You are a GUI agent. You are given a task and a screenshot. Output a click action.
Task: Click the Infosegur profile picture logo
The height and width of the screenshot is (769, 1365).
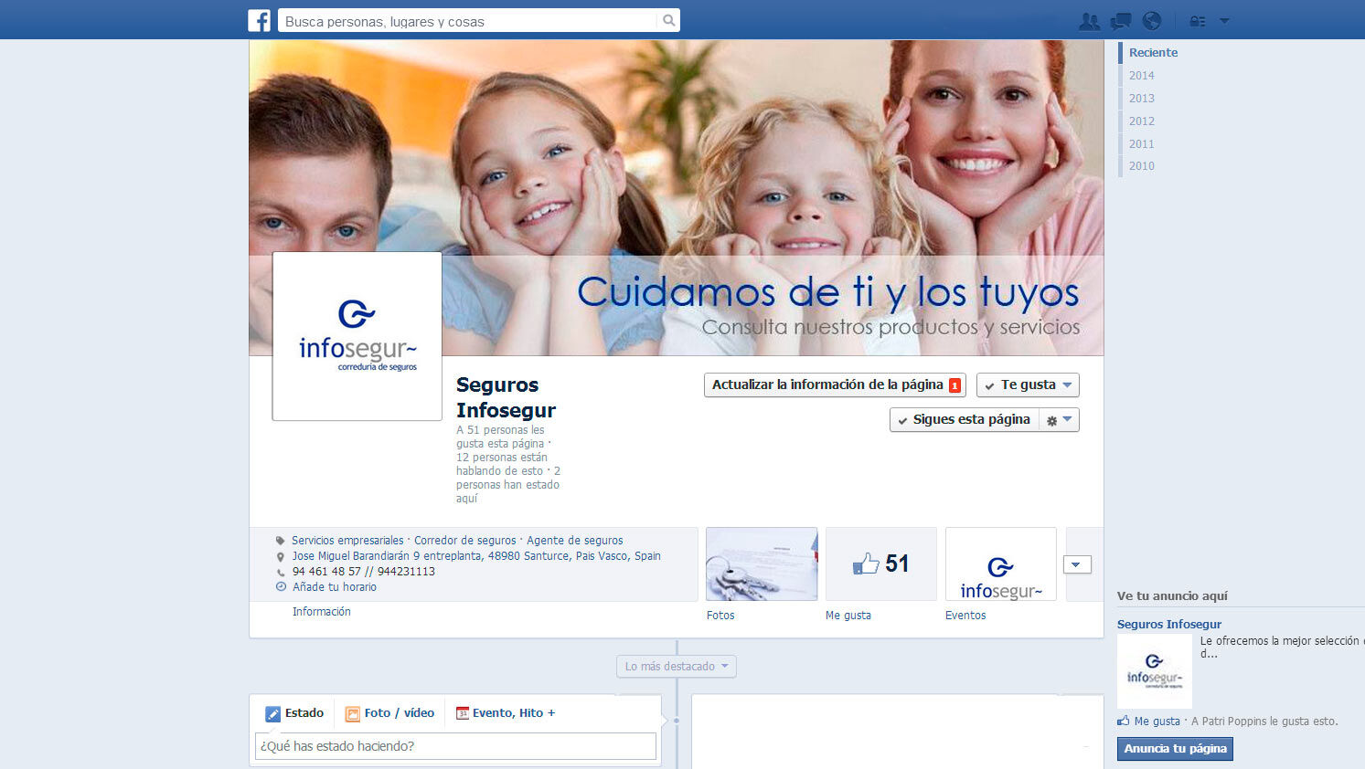pos(357,336)
